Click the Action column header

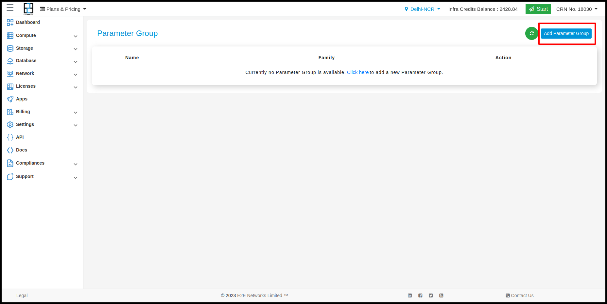(503, 58)
